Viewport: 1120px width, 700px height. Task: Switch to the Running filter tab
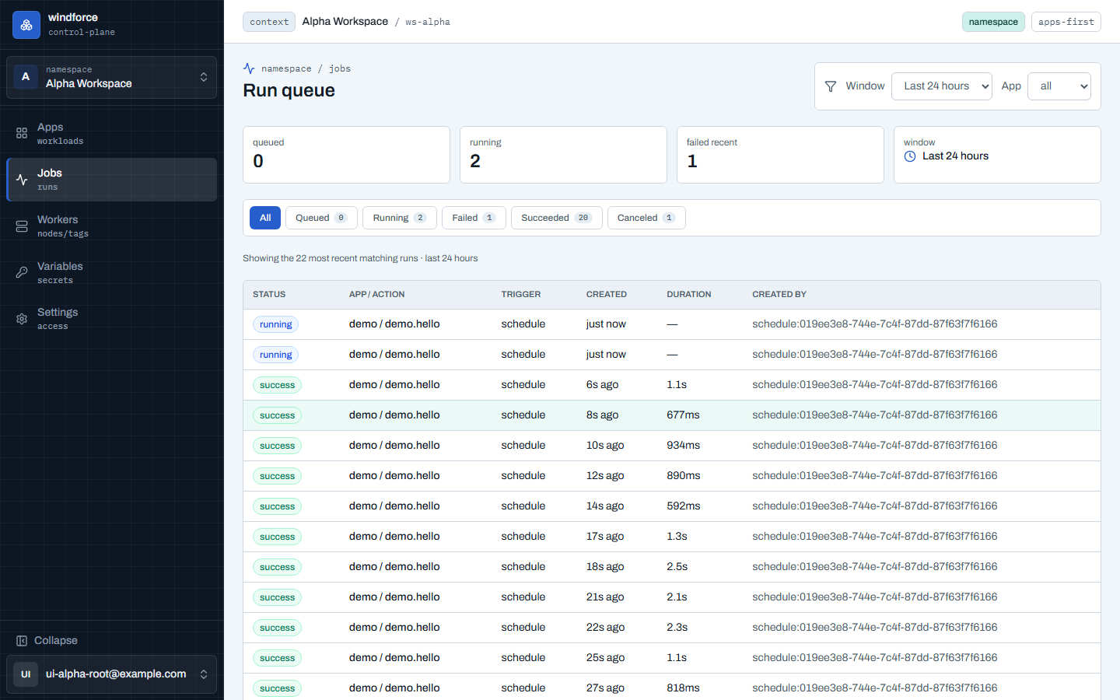point(400,218)
